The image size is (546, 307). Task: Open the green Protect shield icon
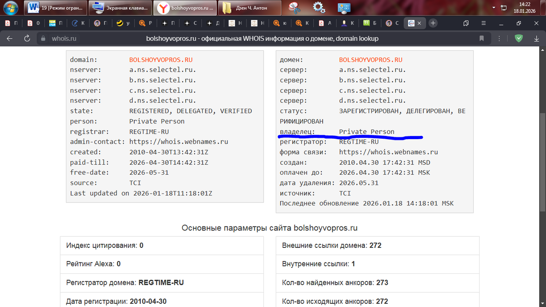tap(519, 39)
